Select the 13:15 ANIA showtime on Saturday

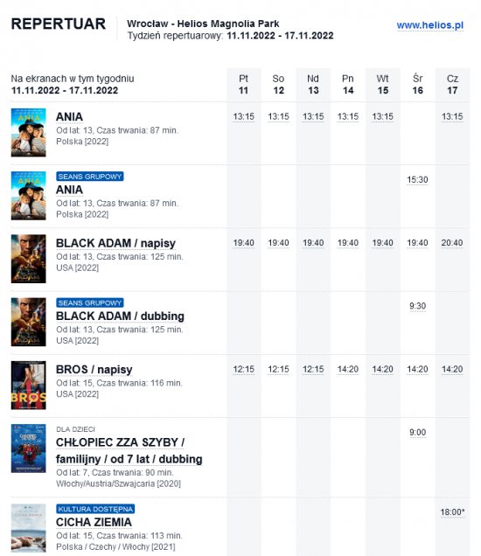pos(278,116)
